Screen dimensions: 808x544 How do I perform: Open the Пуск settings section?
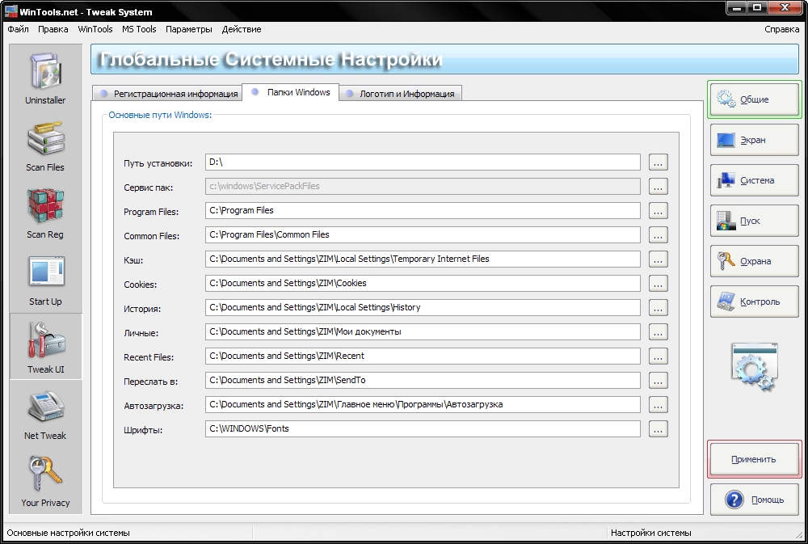click(755, 221)
